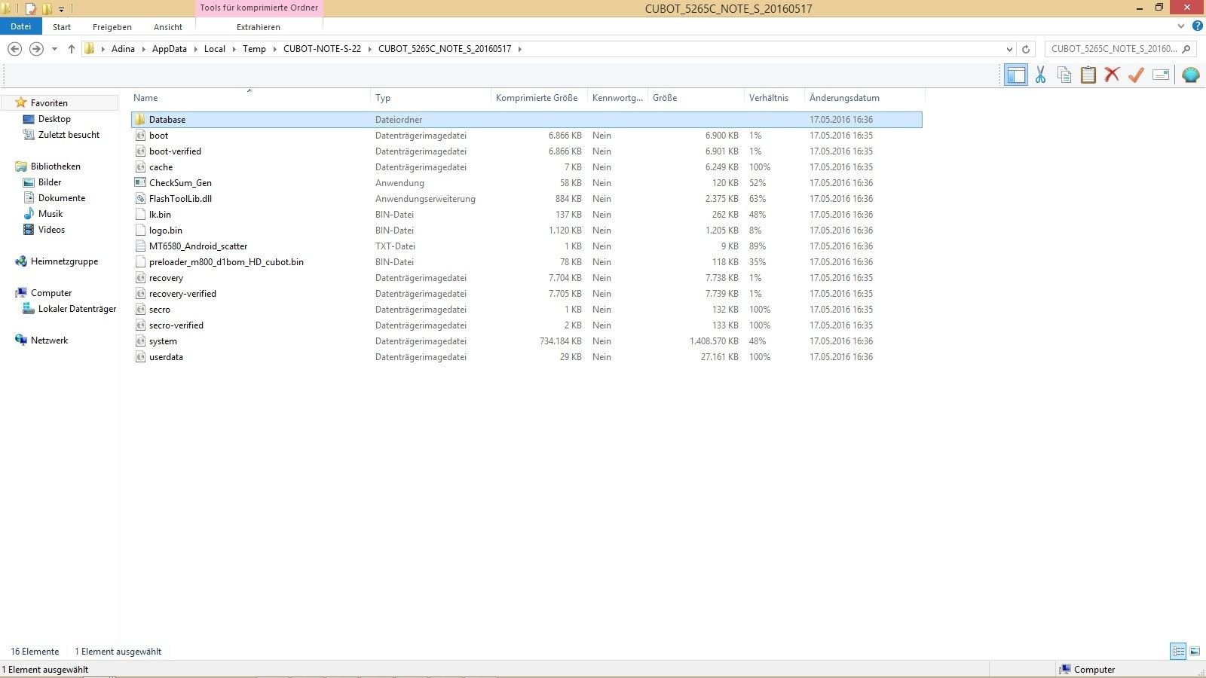Sort by the Typ column header
Screen dimensions: 1206x678
383,98
